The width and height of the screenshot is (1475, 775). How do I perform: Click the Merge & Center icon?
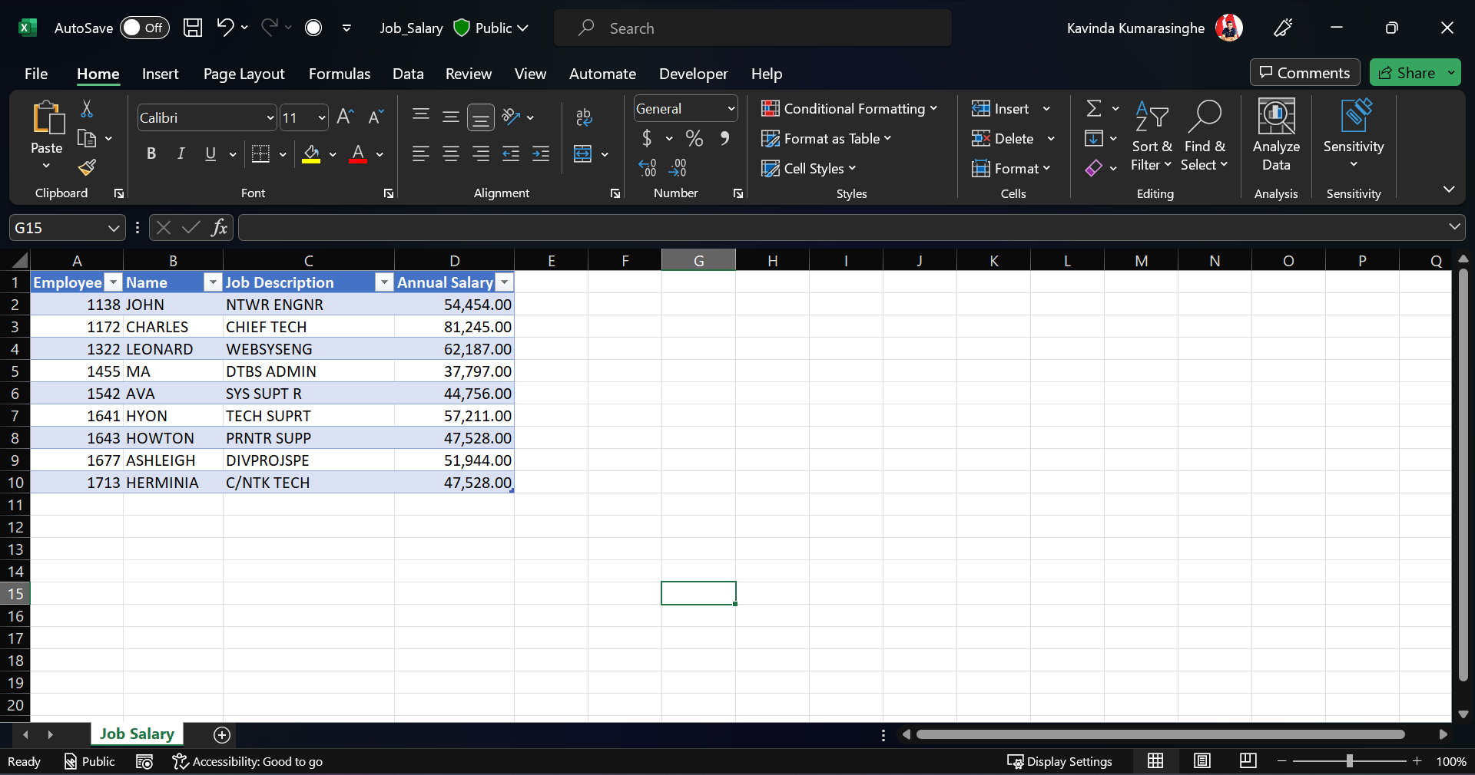coord(583,154)
